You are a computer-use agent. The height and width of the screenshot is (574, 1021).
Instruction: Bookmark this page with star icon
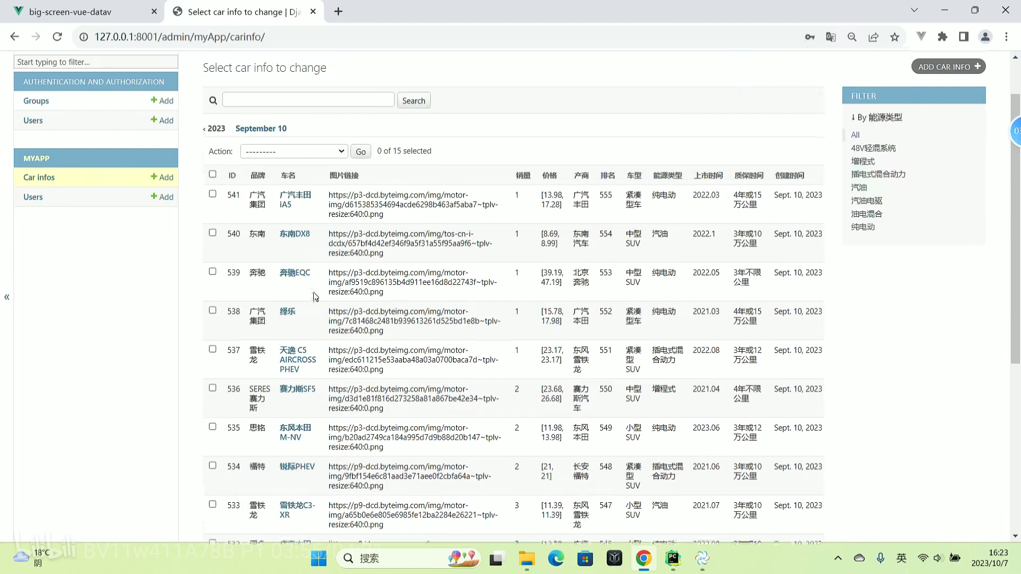point(895,37)
